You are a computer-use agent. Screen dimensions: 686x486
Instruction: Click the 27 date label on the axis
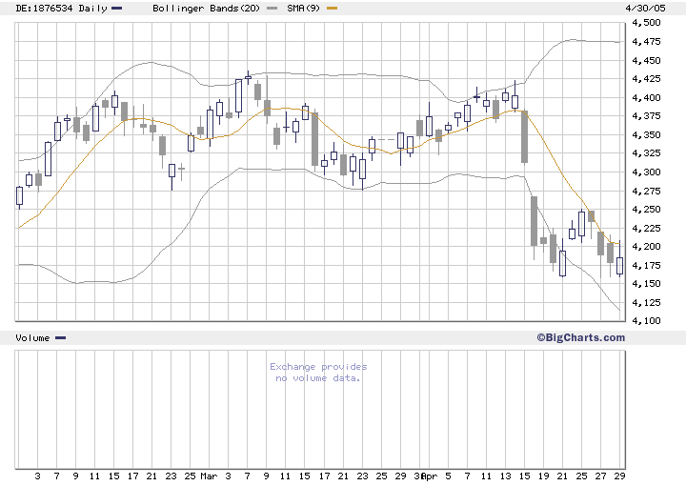tap(600, 476)
